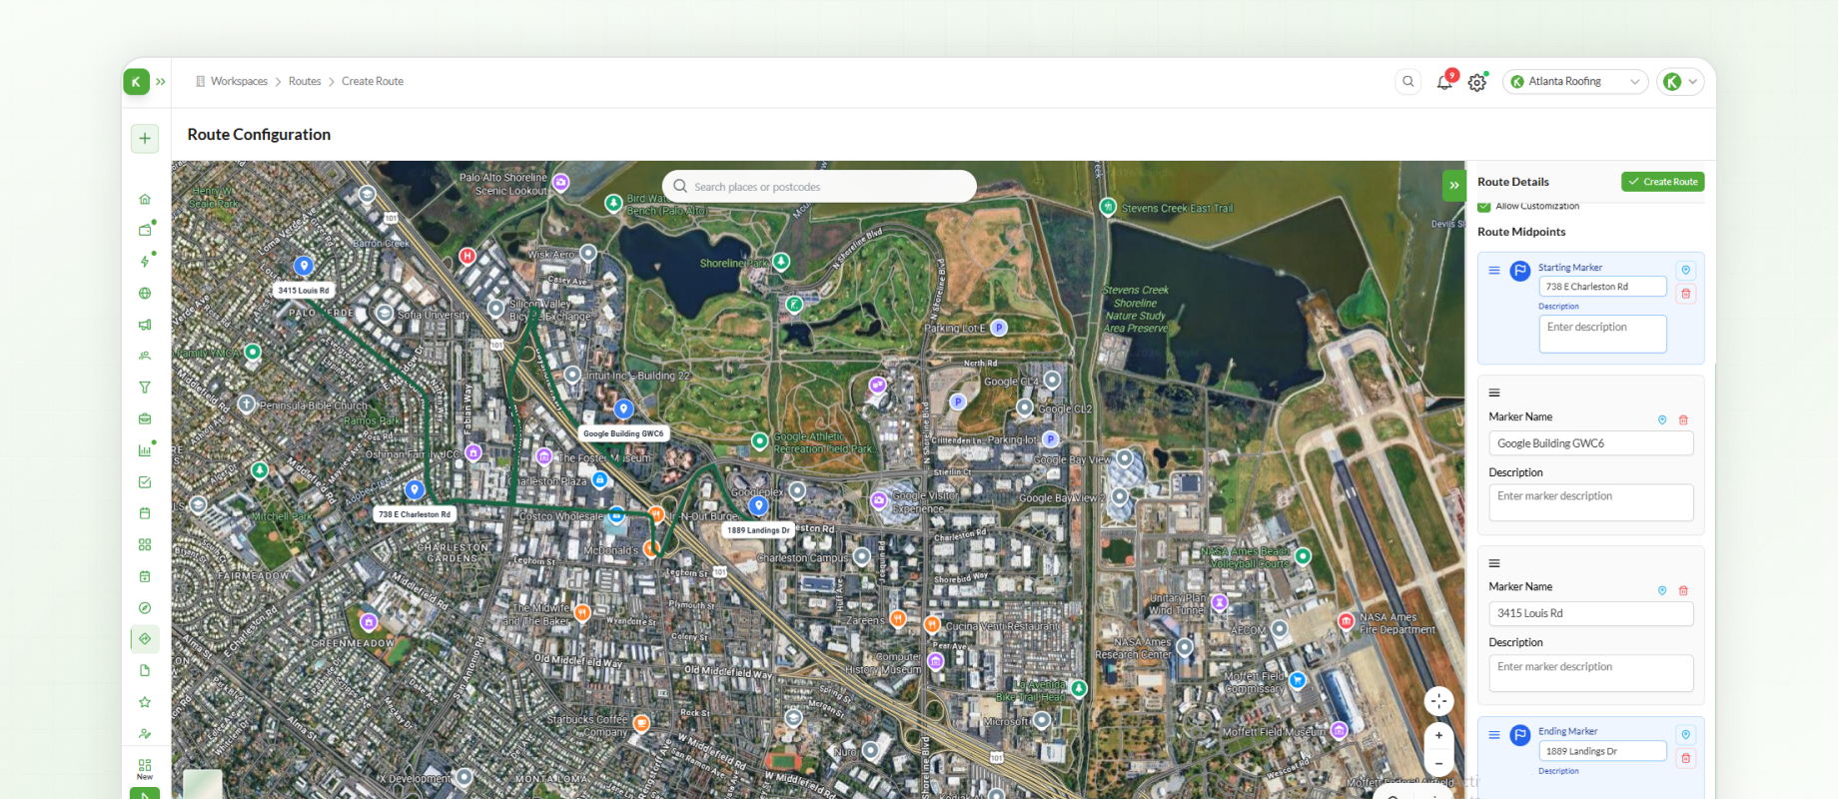Go to Workspaces in the breadcrumb
Screen dimensions: 1838x799
tap(239, 82)
